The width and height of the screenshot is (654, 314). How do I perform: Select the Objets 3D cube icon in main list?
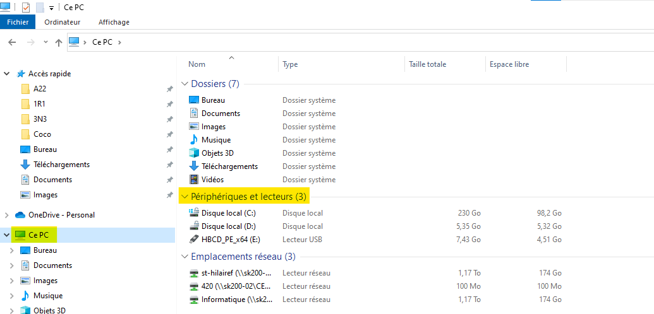click(194, 153)
